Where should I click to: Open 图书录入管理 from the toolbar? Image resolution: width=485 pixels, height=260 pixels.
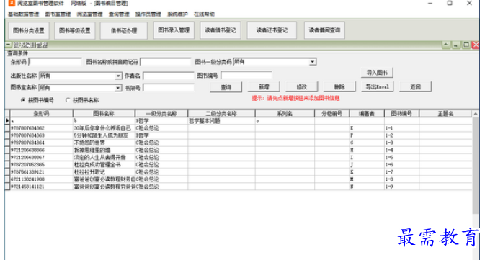pos(174,30)
